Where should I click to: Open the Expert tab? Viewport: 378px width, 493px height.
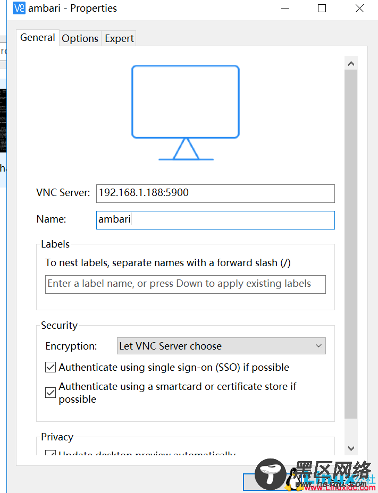point(119,38)
